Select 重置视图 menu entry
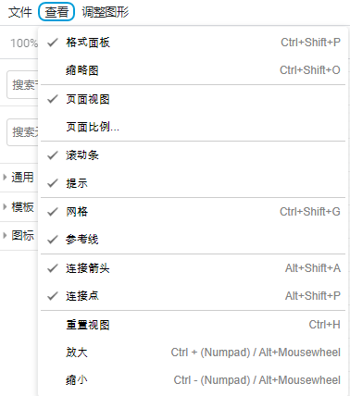The image size is (350, 396). (193, 325)
